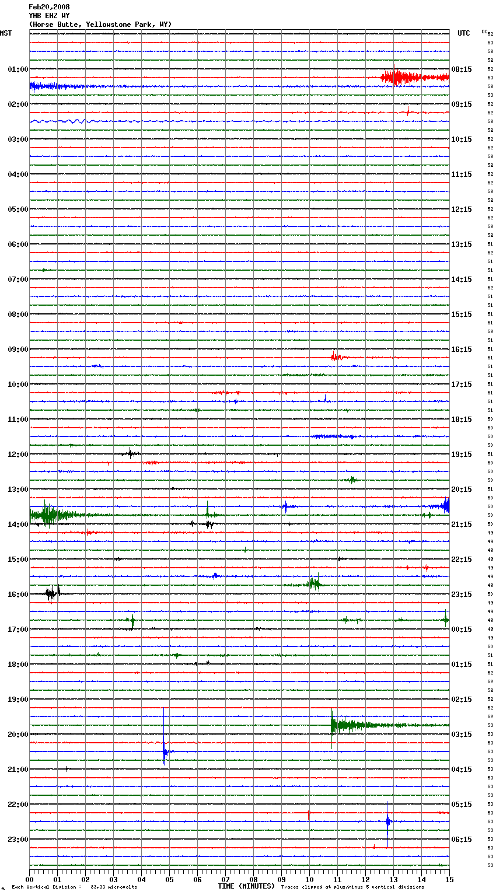
Task: Click the large red seismic burst on 01:00 trace
Action: click(414, 78)
